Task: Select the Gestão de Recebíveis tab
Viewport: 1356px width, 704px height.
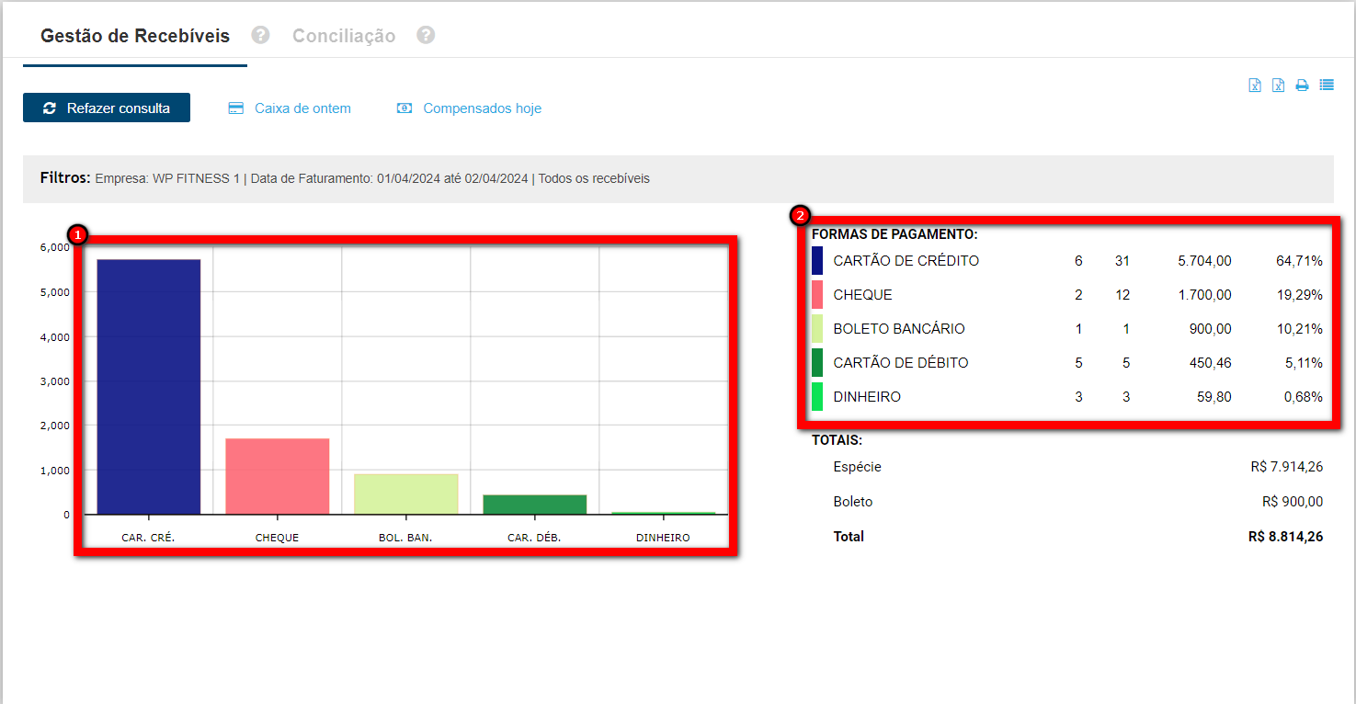Action: click(x=135, y=36)
